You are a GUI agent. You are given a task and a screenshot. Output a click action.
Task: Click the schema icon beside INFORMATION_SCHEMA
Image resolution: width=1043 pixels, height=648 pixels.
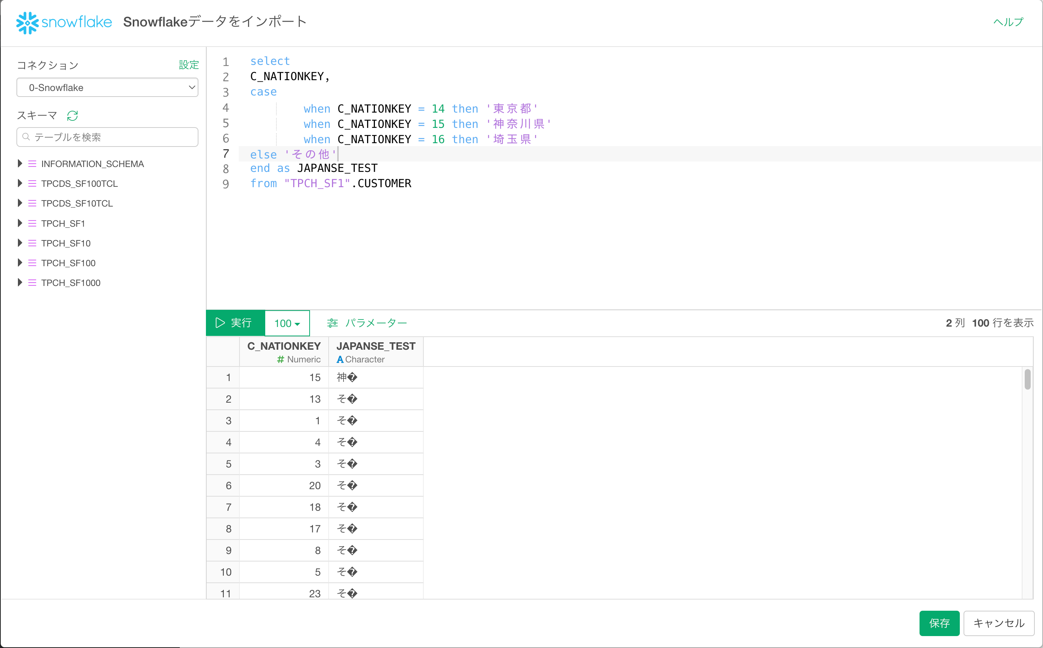click(x=32, y=164)
